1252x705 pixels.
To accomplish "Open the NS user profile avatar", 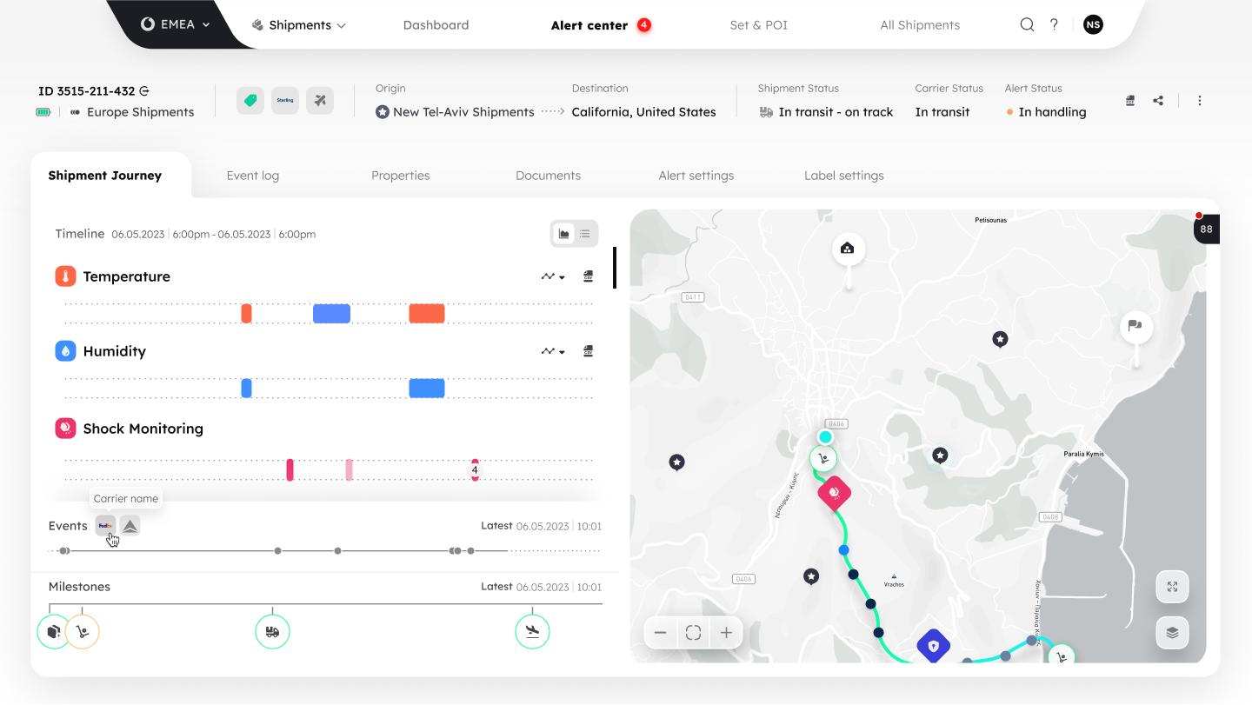I will tap(1093, 25).
